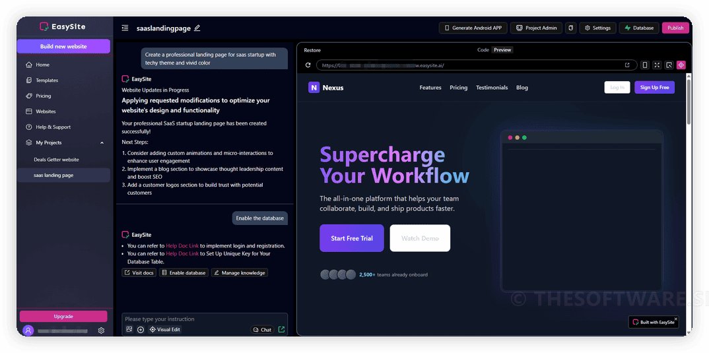
Task: Select saas landing page project
Action: coord(63,175)
